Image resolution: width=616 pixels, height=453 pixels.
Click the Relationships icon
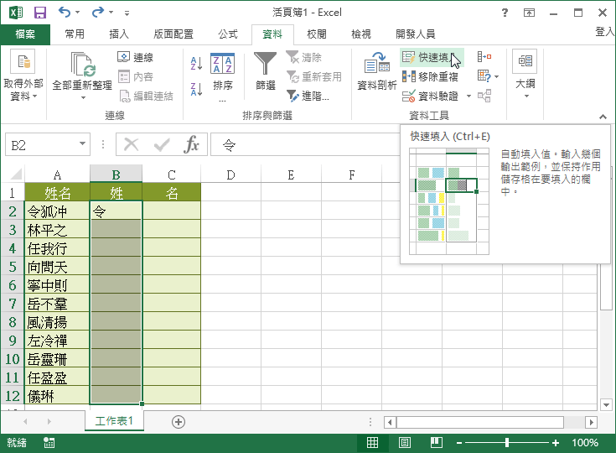pyautogui.click(x=484, y=96)
